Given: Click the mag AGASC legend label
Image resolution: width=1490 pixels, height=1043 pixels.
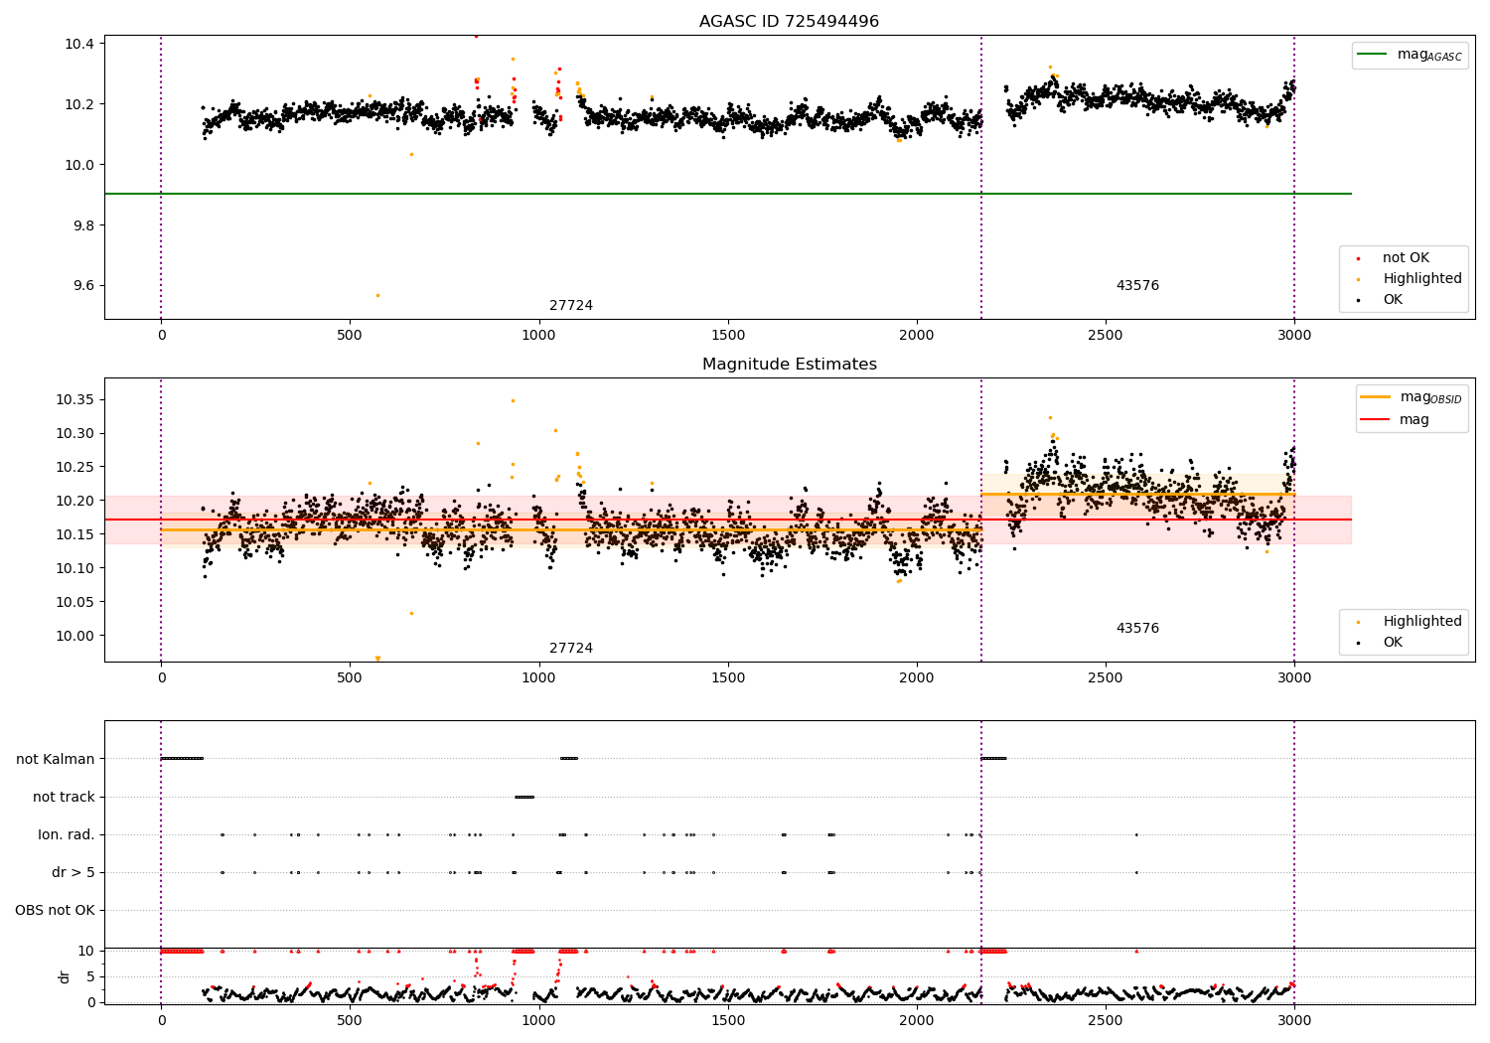Looking at the screenshot, I should point(1429,55).
